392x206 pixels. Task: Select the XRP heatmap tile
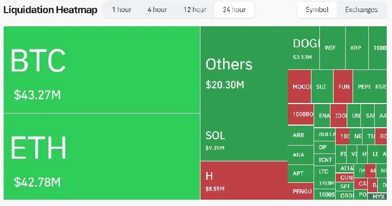(x=357, y=48)
